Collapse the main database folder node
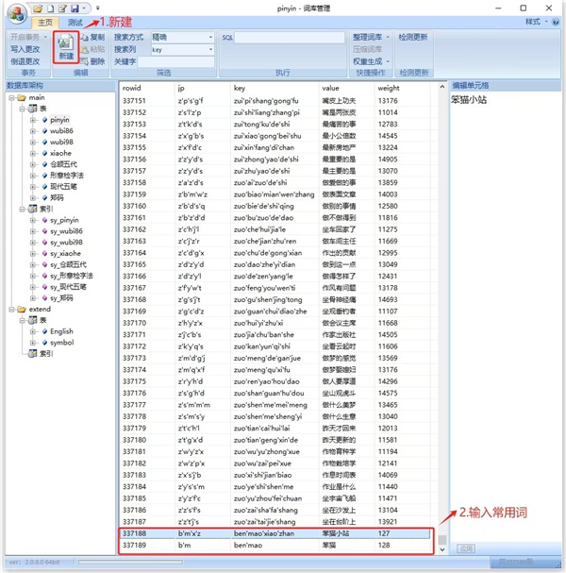Image resolution: width=566 pixels, height=573 pixels. point(9,98)
